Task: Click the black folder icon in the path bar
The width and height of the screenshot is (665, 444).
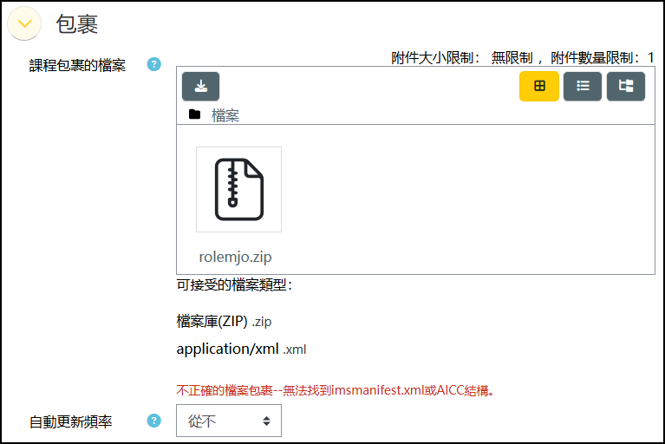Action: [x=195, y=114]
